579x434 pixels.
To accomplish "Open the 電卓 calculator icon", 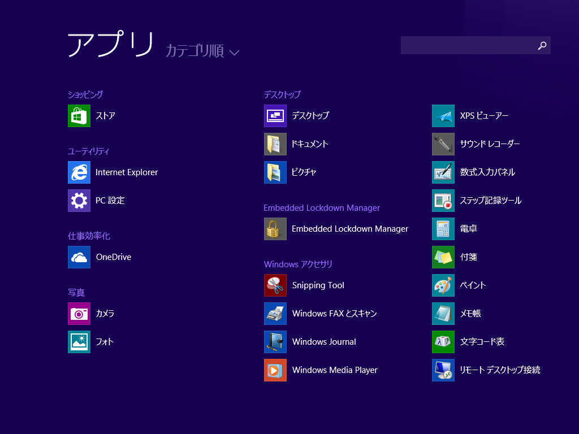I will 443,229.
